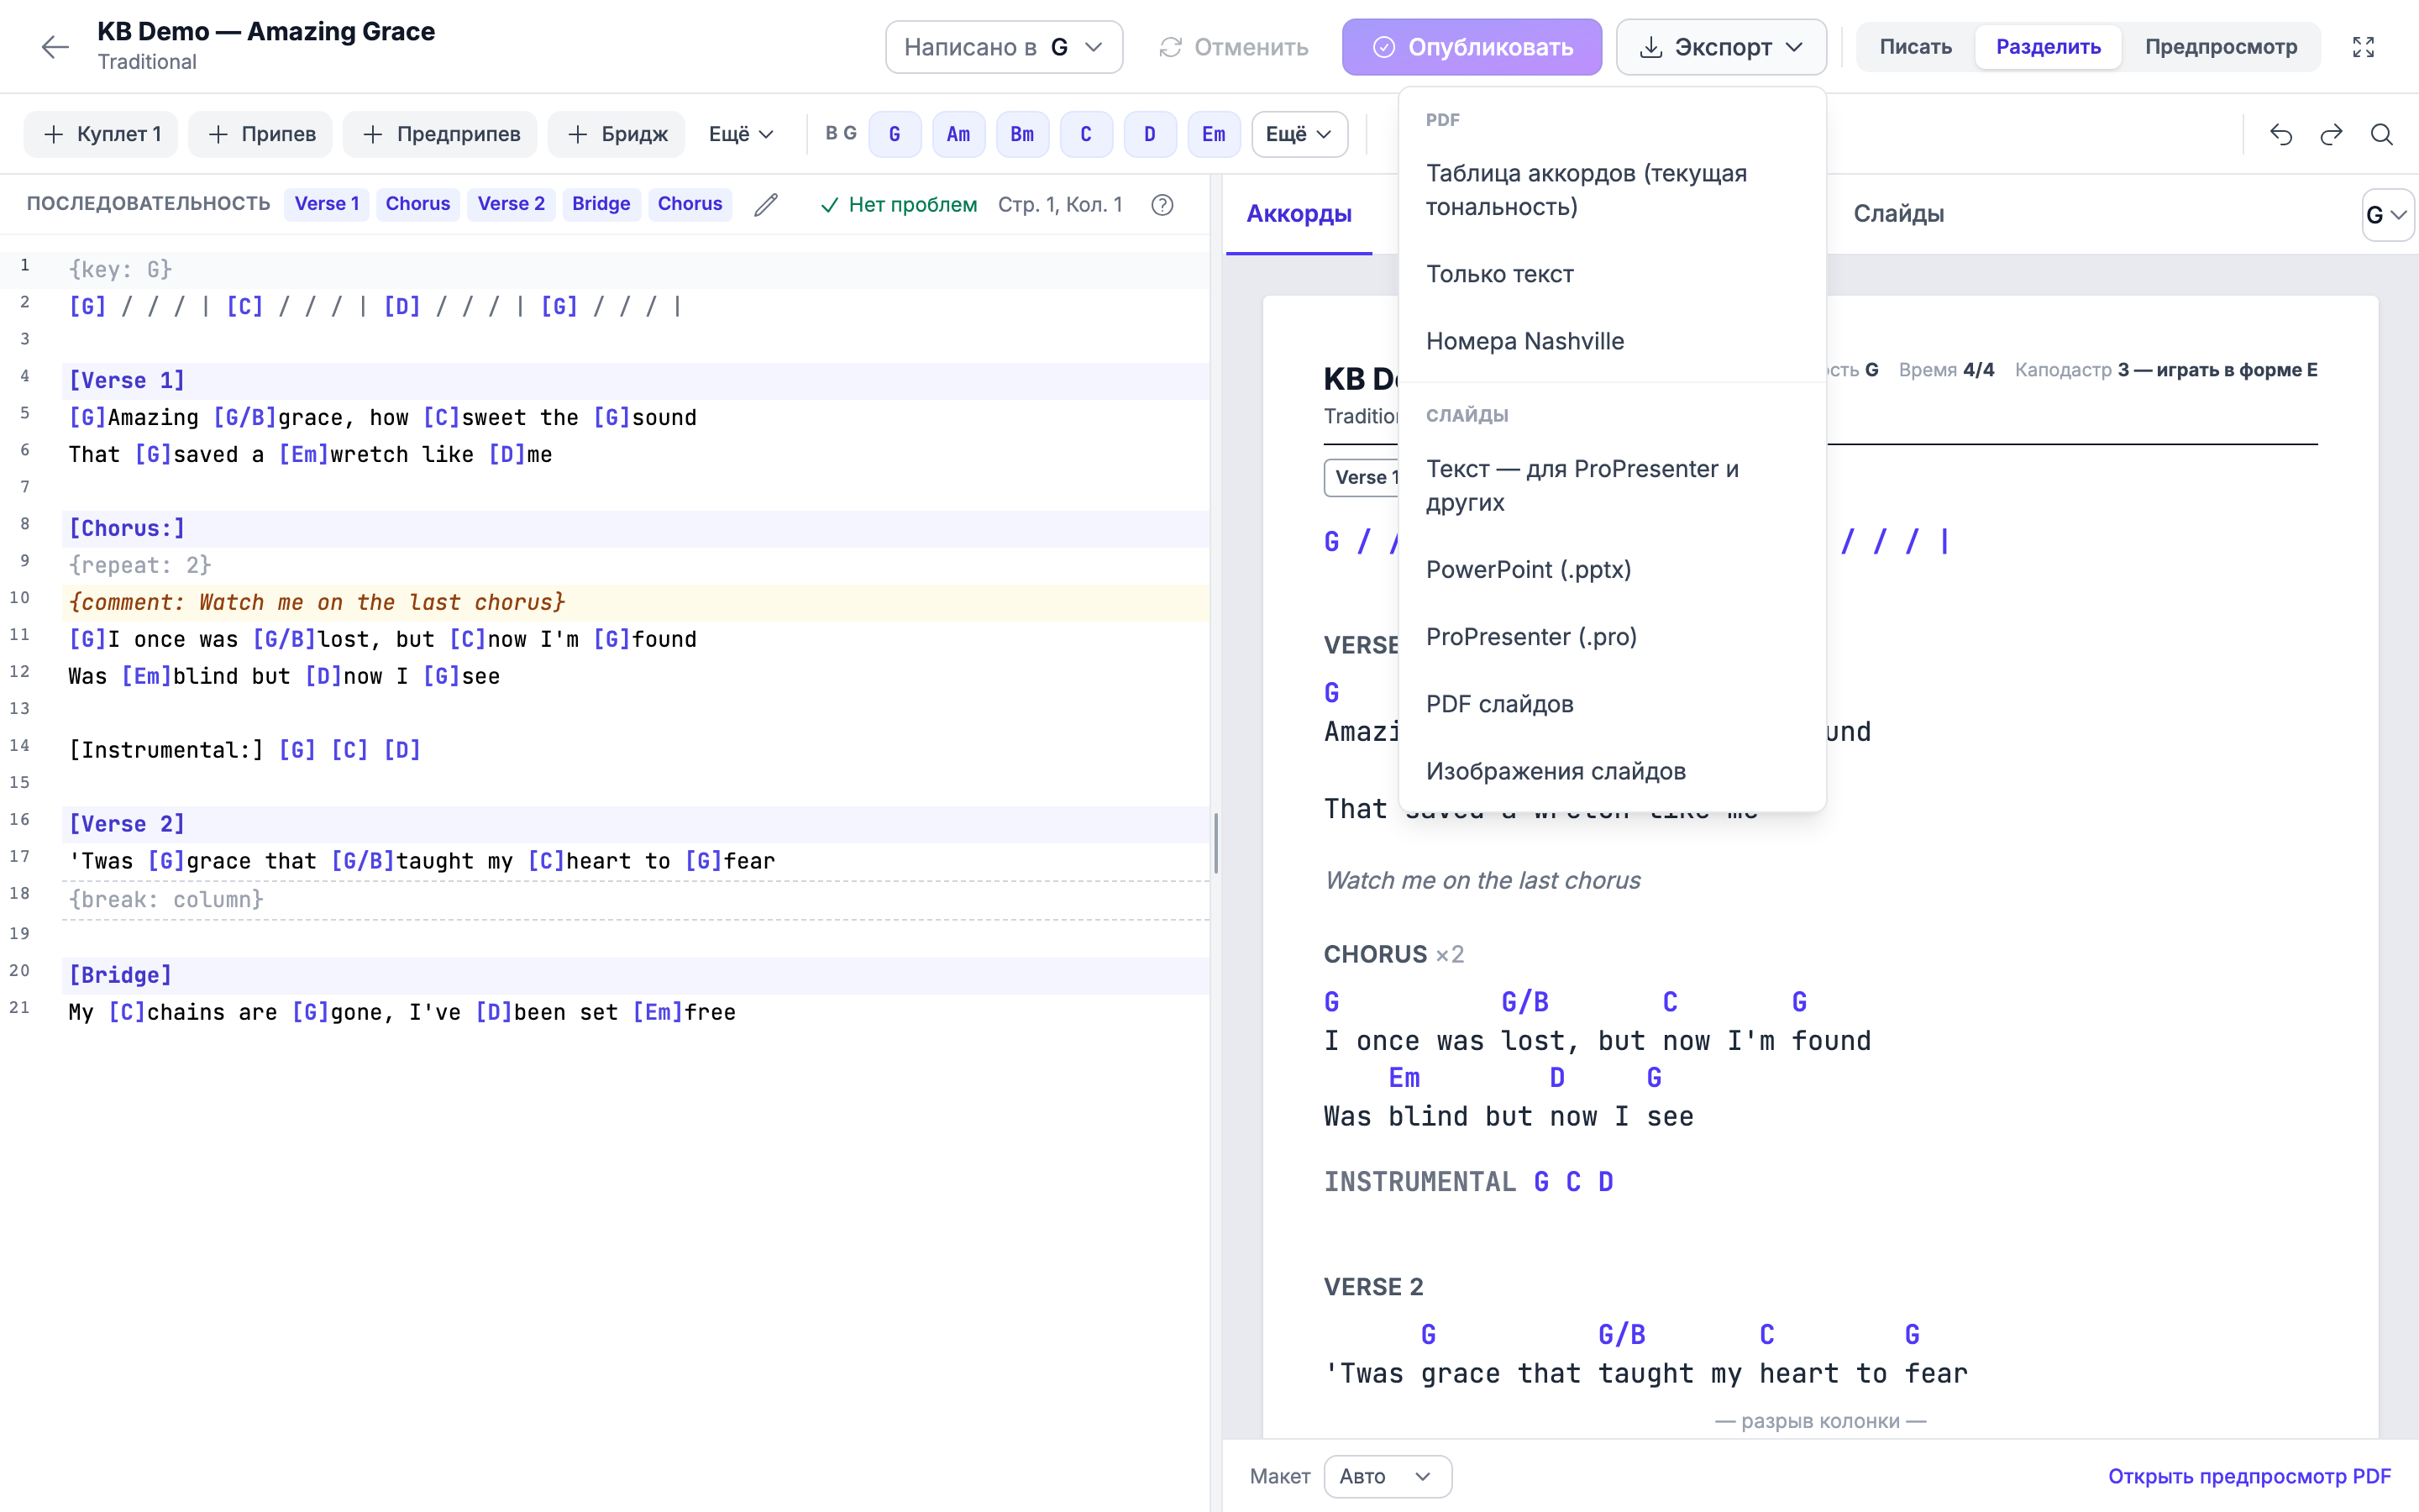Click the undo arrow icon

click(x=2280, y=134)
